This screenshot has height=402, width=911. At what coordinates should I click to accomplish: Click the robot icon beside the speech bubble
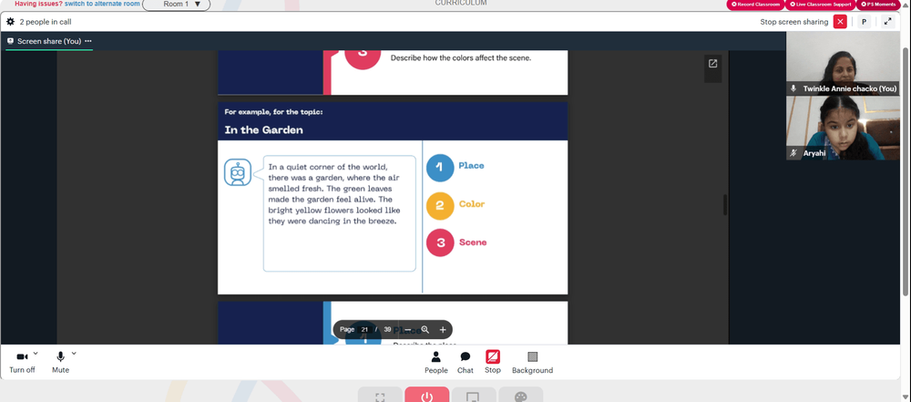(x=238, y=172)
